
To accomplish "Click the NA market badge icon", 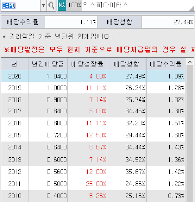I will (x=62, y=5).
